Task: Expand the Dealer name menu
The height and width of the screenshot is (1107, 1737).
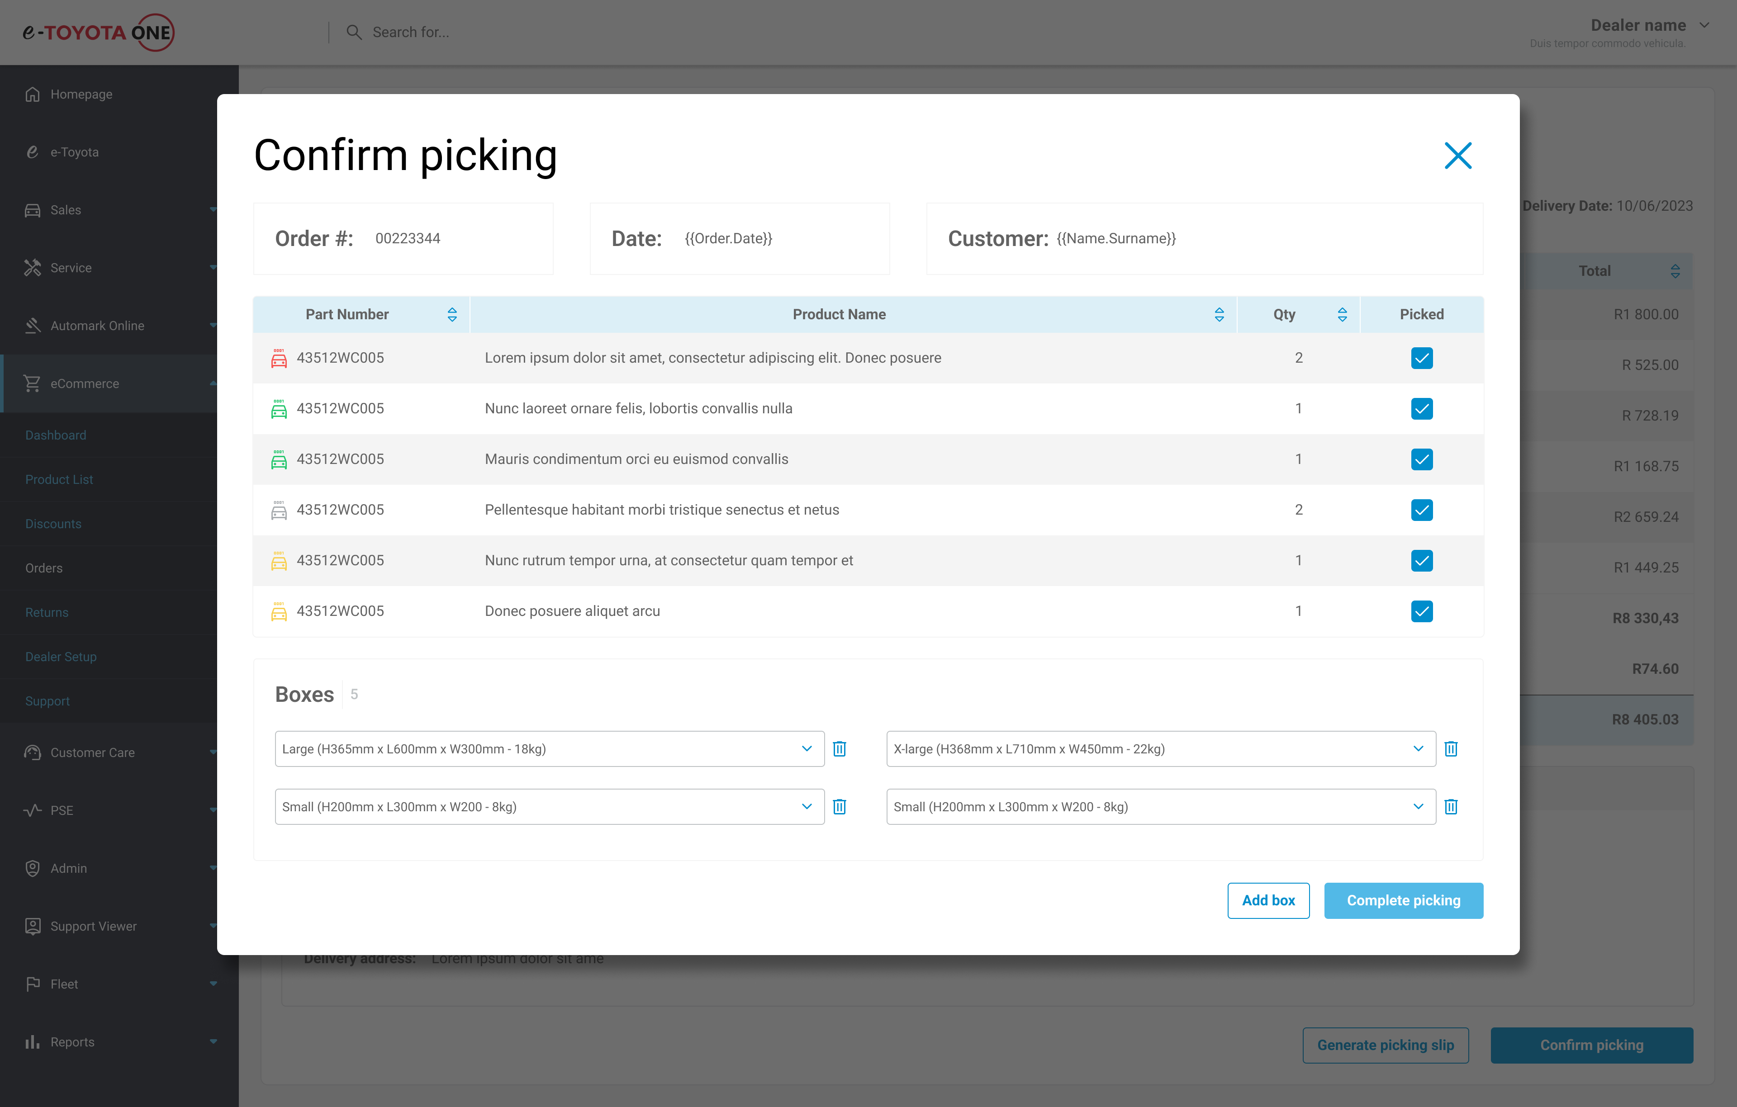Action: 1704,25
